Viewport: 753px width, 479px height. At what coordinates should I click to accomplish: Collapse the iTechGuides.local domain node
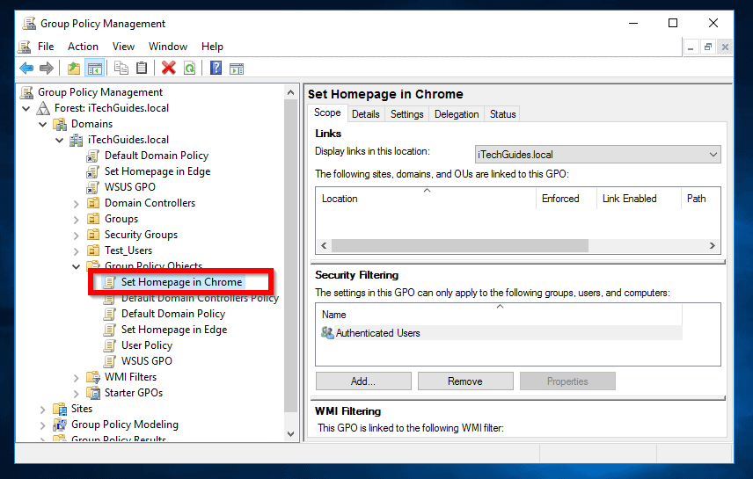coord(60,140)
